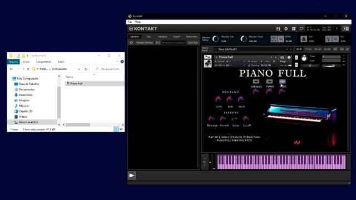Click the play button at bottom left of Kontakt
Screen dimensions: 356x200
click(132, 176)
